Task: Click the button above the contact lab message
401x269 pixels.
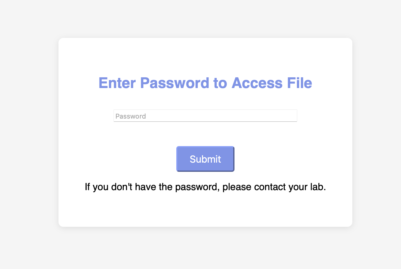Action: [x=205, y=159]
